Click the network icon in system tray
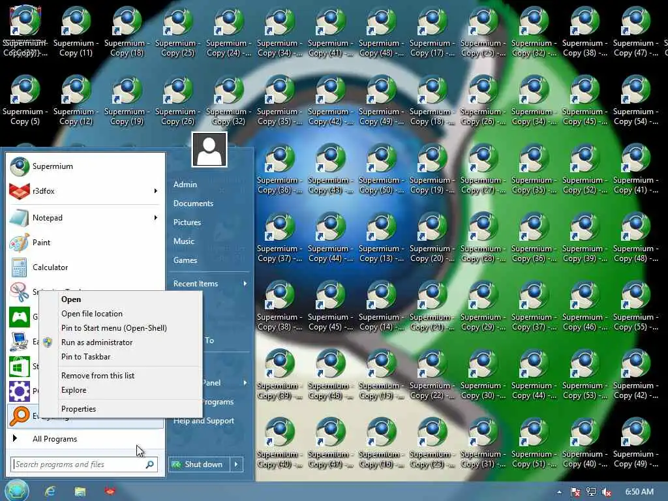The image size is (668, 501). pos(591,492)
